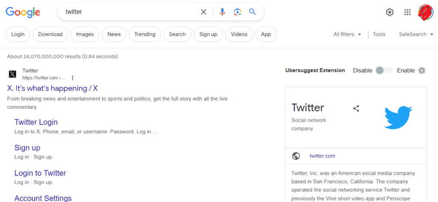The image size is (438, 202).
Task: Open Ubersuggest extension settings gear
Action: pyautogui.click(x=422, y=70)
